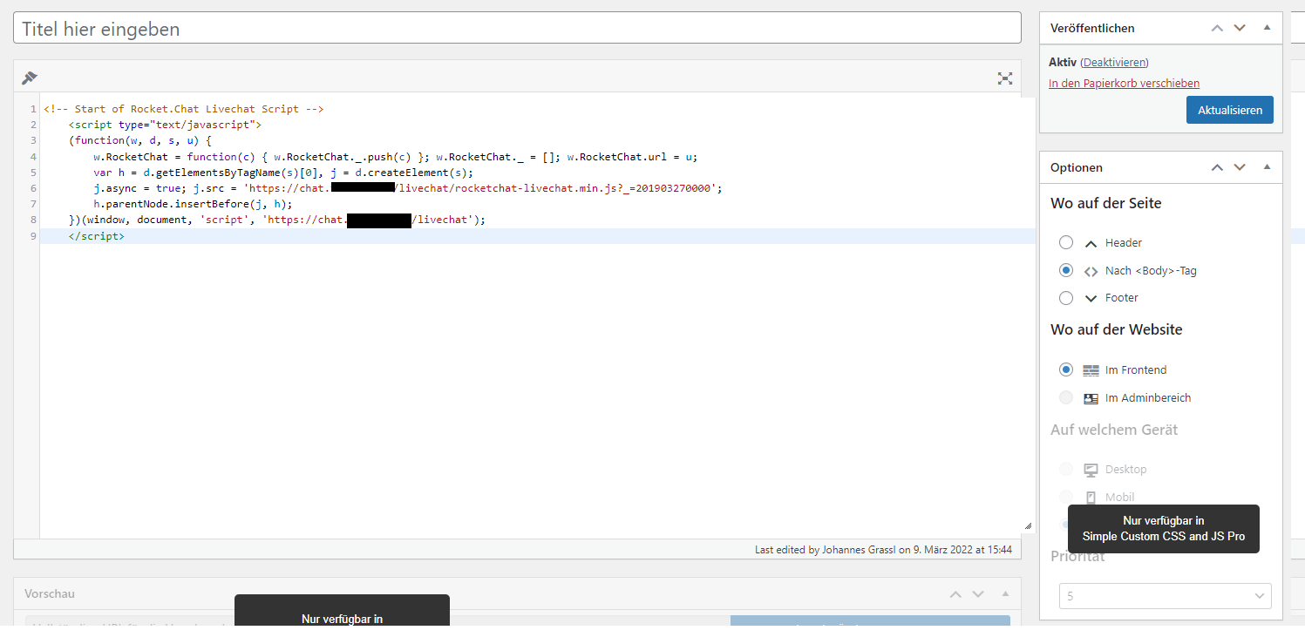
Task: Move Veröffentlichen panel up
Action: [1217, 28]
